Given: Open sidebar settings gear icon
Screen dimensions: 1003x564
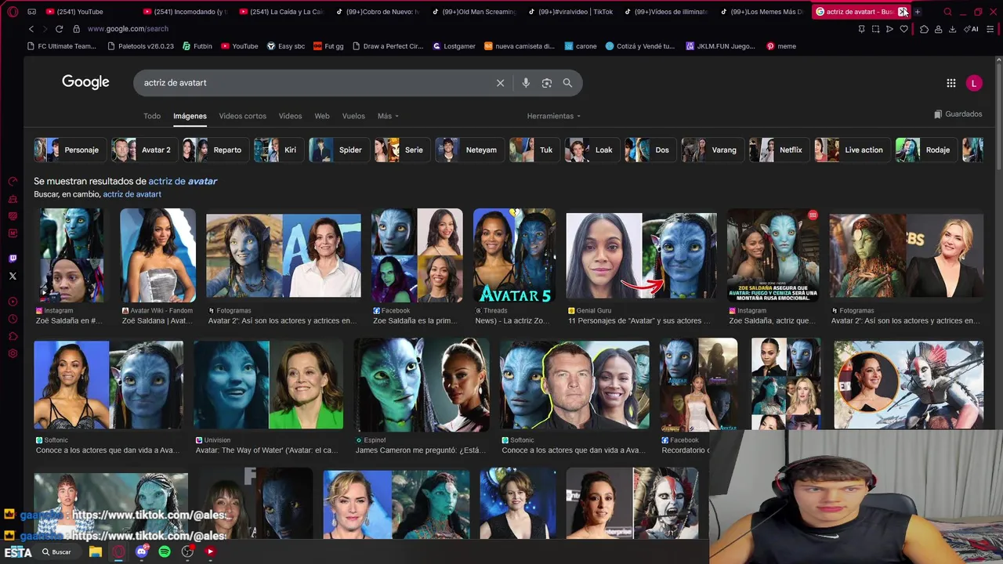Looking at the screenshot, I should [13, 353].
